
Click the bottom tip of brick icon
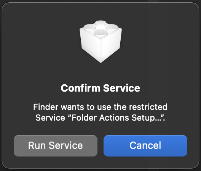point(100,61)
